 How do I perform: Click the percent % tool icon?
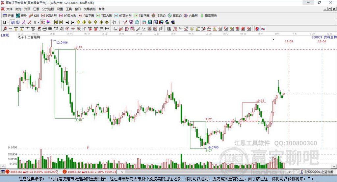[x=181, y=29]
